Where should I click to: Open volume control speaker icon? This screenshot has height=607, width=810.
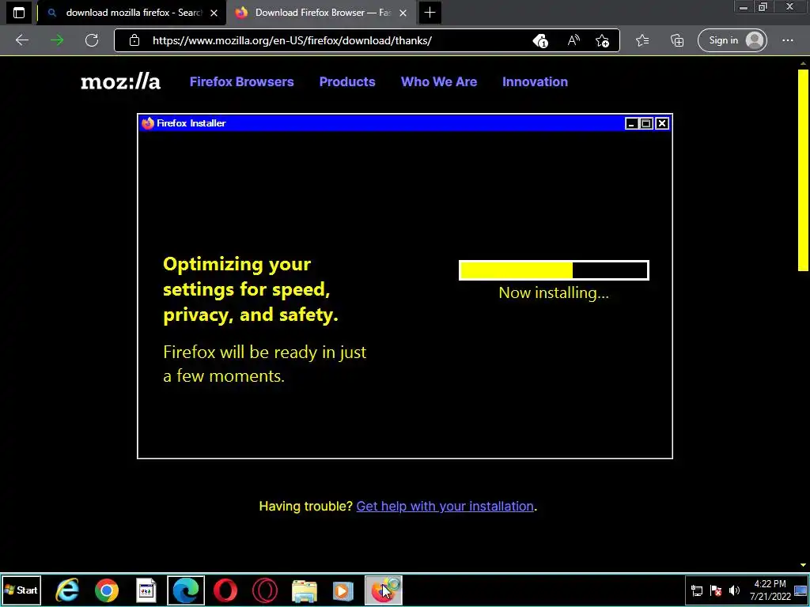[735, 590]
